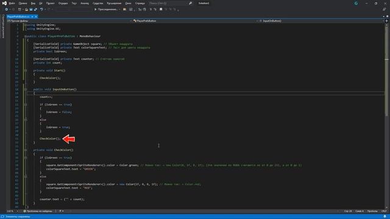The width and height of the screenshot is (390, 219).
Task: Collapse the else block inside CheckColor()
Action: 26,176
